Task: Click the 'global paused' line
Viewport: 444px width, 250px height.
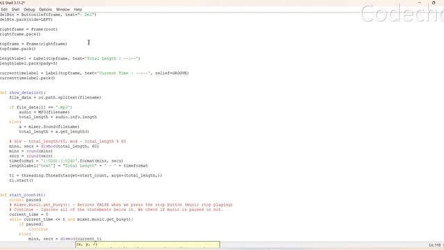Action: 25,200
